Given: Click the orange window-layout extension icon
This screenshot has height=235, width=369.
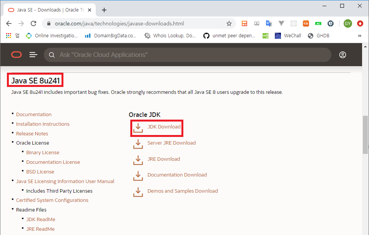Looking at the screenshot, I should (x=244, y=23).
